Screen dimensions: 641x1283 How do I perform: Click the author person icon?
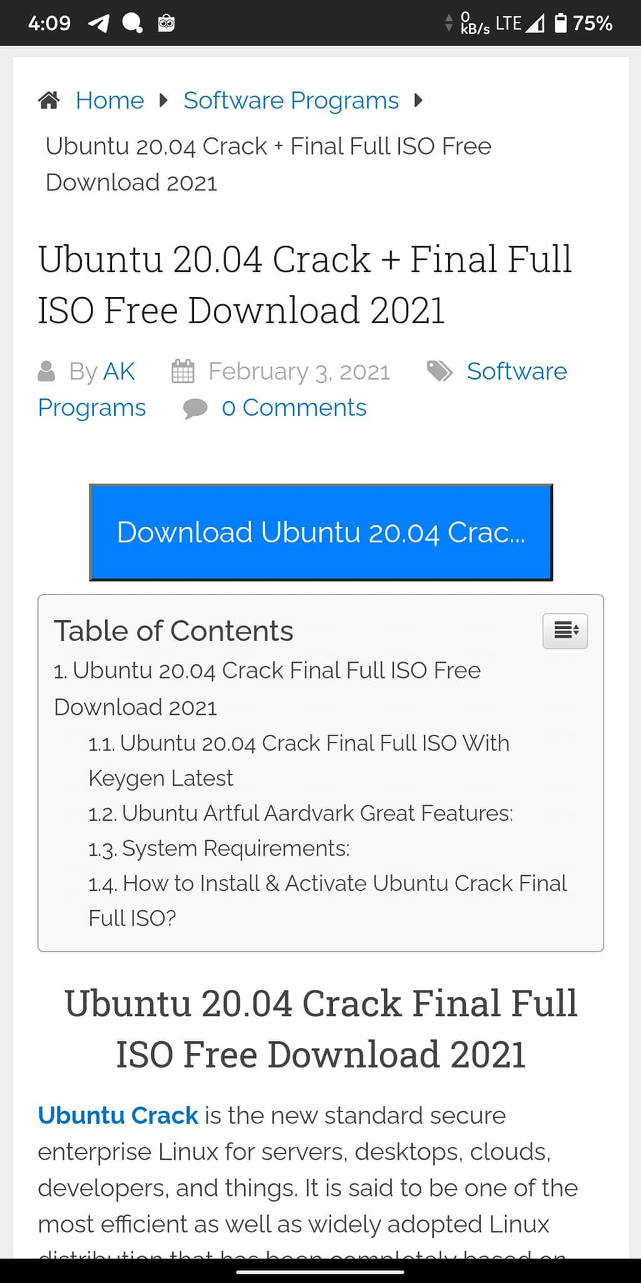click(46, 371)
